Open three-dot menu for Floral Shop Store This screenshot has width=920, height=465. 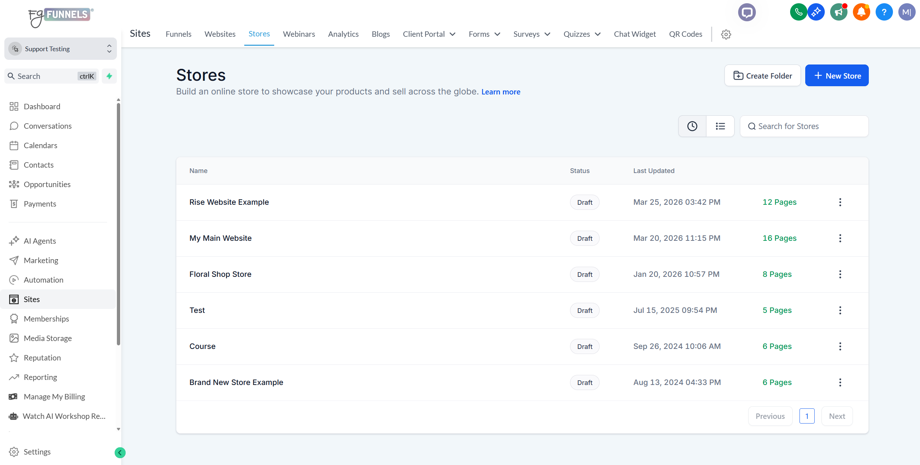click(x=840, y=274)
